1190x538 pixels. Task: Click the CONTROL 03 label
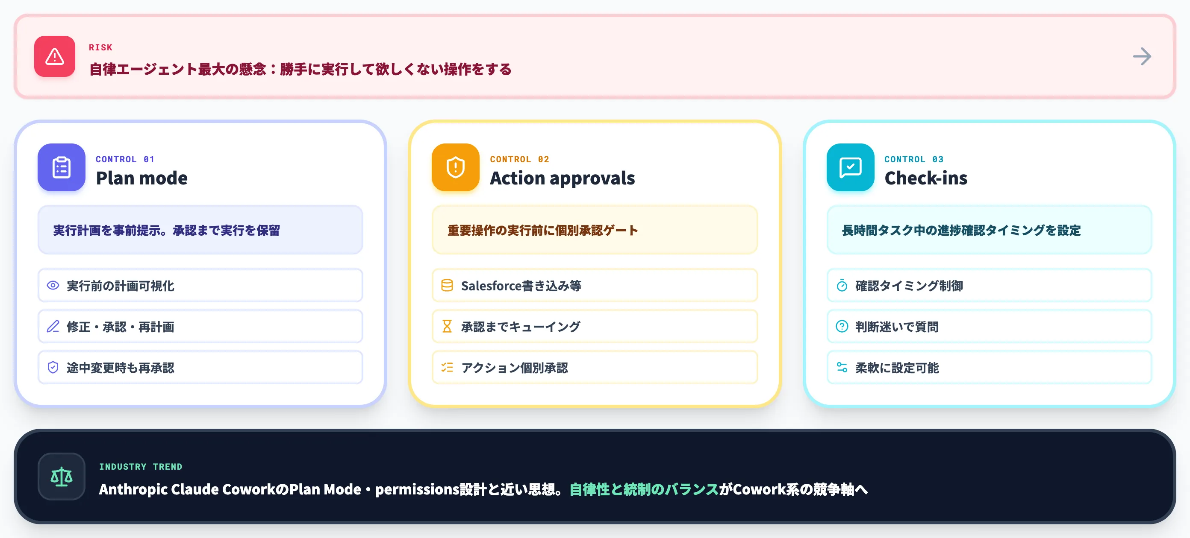[x=914, y=159]
